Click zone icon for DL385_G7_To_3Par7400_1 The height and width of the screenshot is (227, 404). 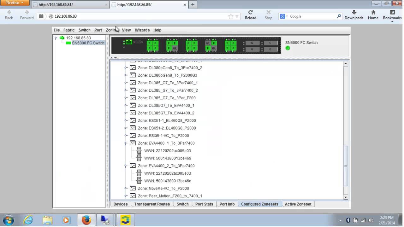133,83
